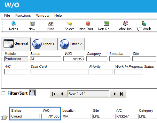Open the File menu
The height and width of the screenshot is (123, 157).
7,15
